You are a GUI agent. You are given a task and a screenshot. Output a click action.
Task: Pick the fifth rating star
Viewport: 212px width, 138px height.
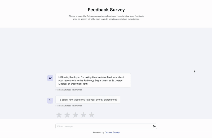point(91,115)
